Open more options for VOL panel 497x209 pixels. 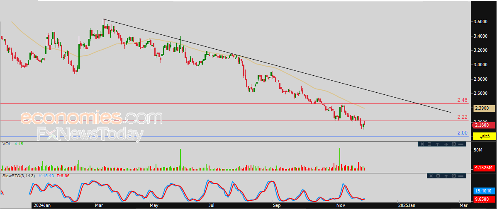461,144
